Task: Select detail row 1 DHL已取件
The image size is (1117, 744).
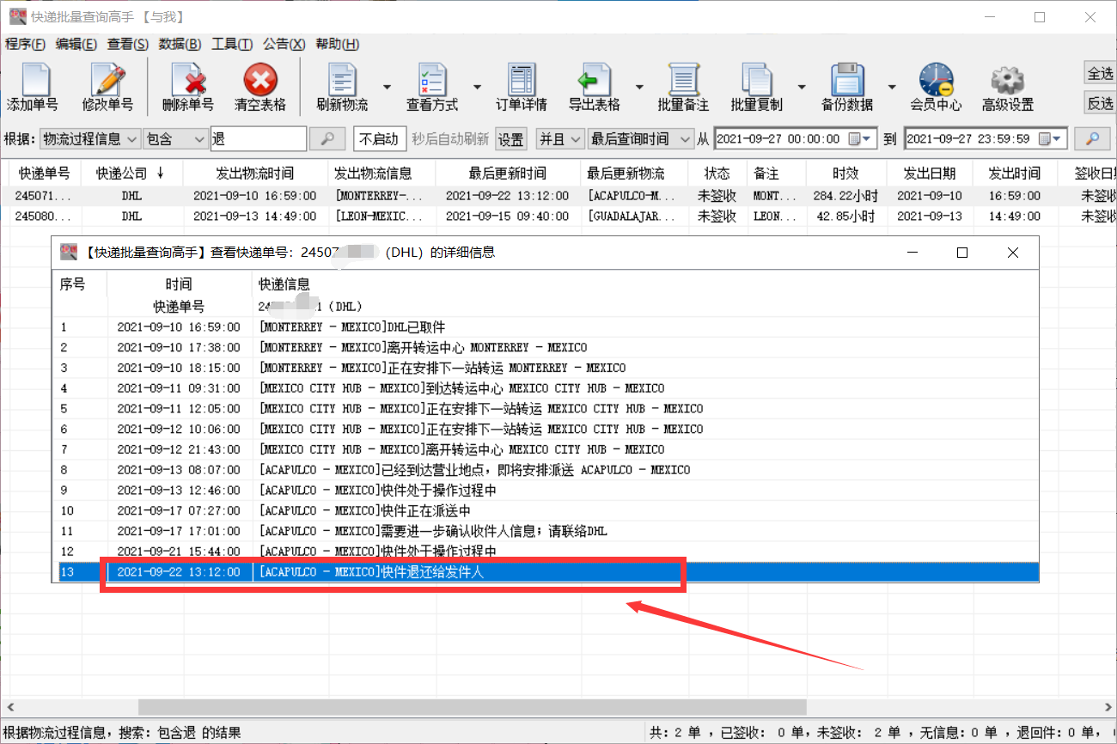Action: pyautogui.click(x=545, y=327)
